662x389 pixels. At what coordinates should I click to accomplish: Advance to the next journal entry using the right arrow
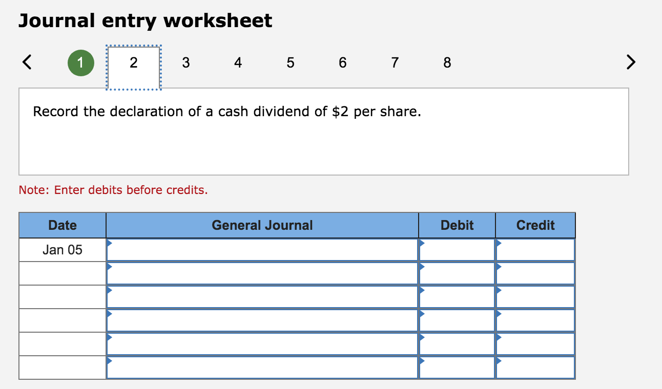(x=631, y=62)
